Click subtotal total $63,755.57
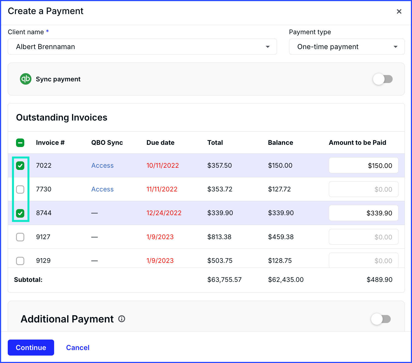Viewport: 412px width, 363px height. point(225,280)
